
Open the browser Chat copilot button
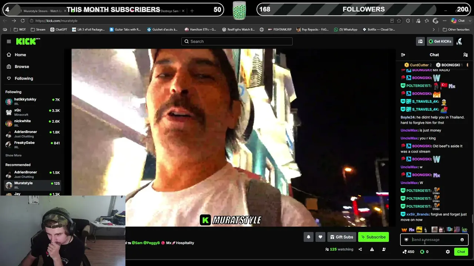[458, 21]
